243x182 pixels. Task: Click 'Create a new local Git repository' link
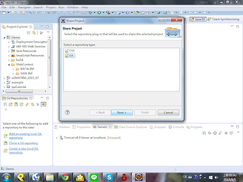[24, 150]
